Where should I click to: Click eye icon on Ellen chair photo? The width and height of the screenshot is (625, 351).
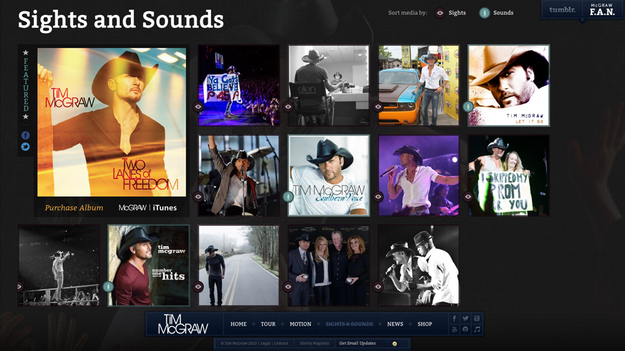(288, 107)
